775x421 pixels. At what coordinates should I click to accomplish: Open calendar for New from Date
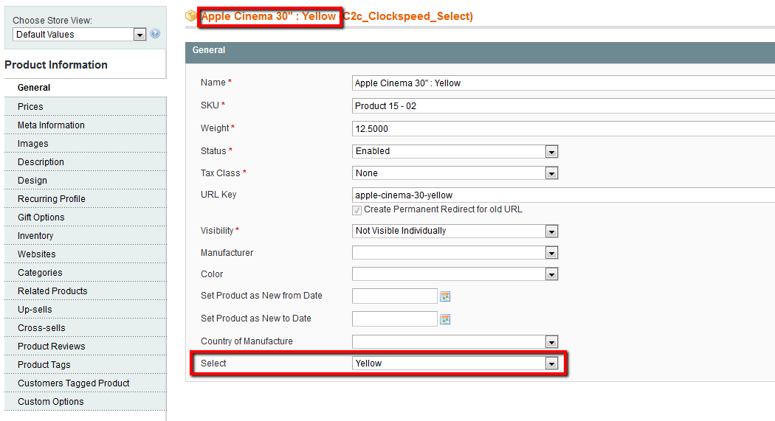tap(445, 296)
